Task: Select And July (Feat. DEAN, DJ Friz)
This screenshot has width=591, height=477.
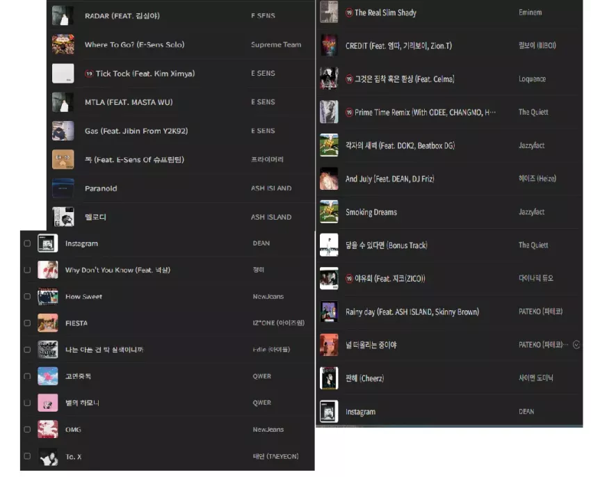Action: point(390,179)
